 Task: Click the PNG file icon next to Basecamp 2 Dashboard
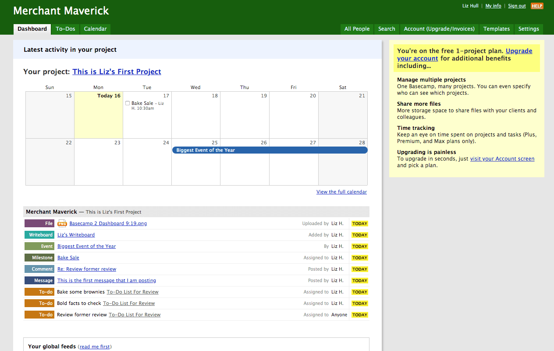62,223
